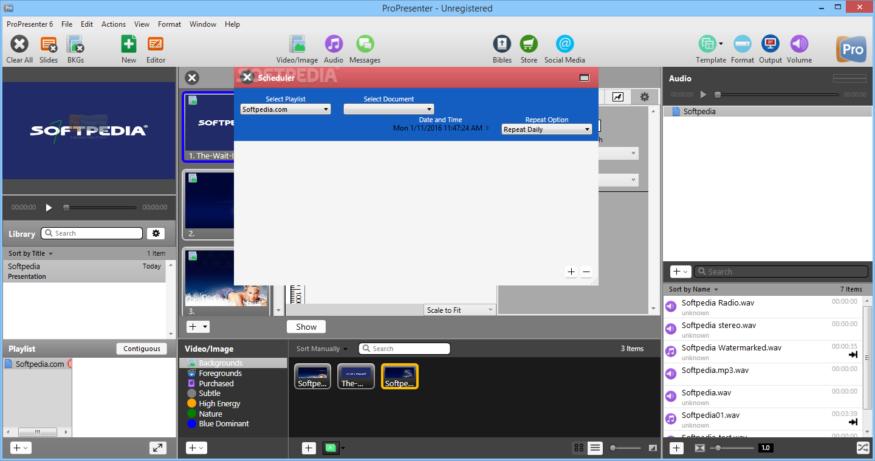Screen dimensions: 875x461
Task: Open the Editor tool
Action: [156, 44]
